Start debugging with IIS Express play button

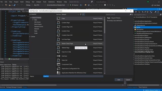[70, 5]
